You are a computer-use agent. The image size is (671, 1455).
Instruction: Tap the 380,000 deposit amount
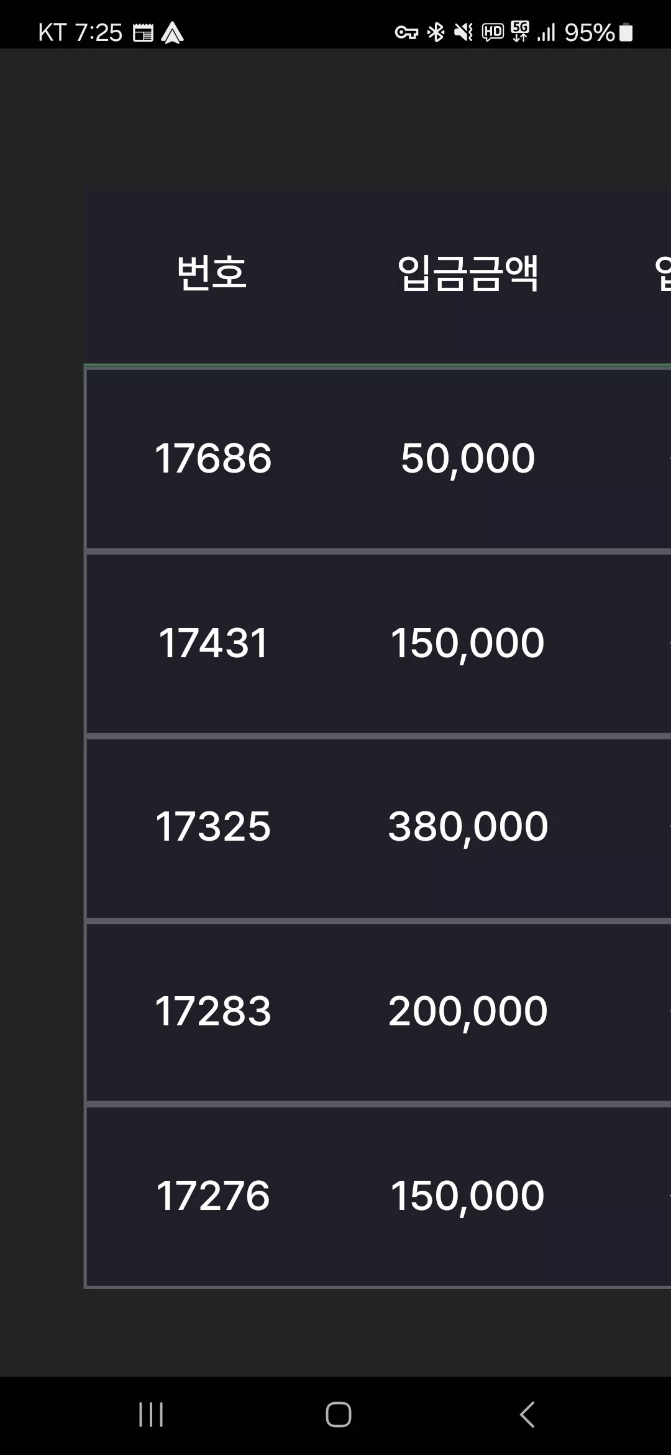coord(468,828)
